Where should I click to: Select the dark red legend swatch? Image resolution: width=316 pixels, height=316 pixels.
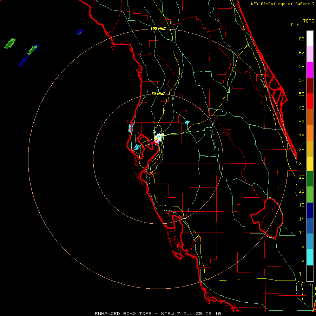pos(310,86)
